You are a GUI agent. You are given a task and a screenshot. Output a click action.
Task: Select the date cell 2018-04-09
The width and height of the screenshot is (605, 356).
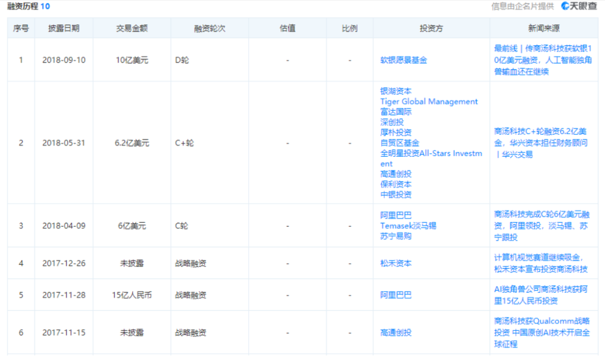pos(64,226)
